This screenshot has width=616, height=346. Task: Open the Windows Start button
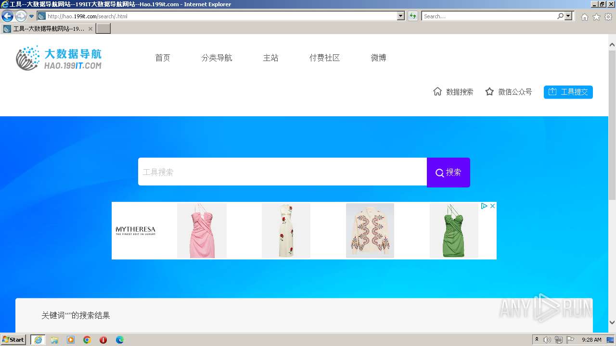click(13, 340)
